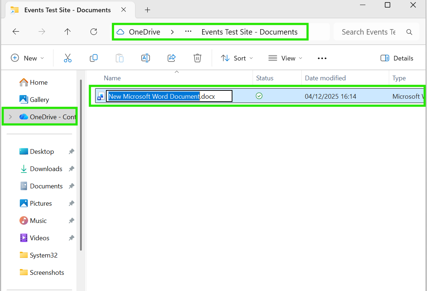
Task: Open the See more toolbar menu
Action: (322, 58)
